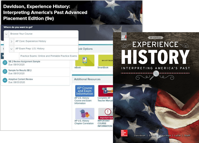Screen dimensions: 199x143
Task: Open the SmartBook tile icon
Action: point(106,60)
